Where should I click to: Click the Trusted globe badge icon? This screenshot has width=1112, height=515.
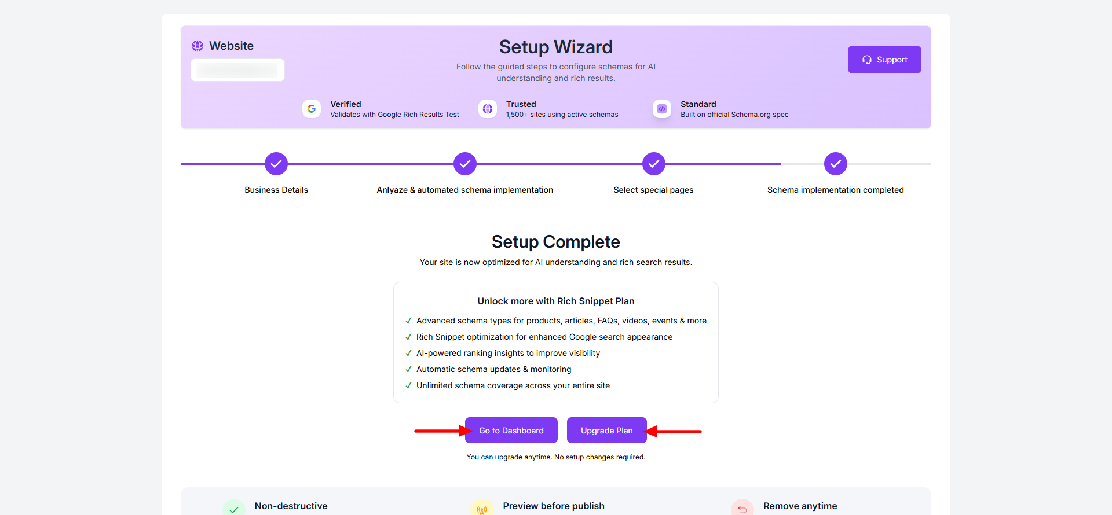488,109
